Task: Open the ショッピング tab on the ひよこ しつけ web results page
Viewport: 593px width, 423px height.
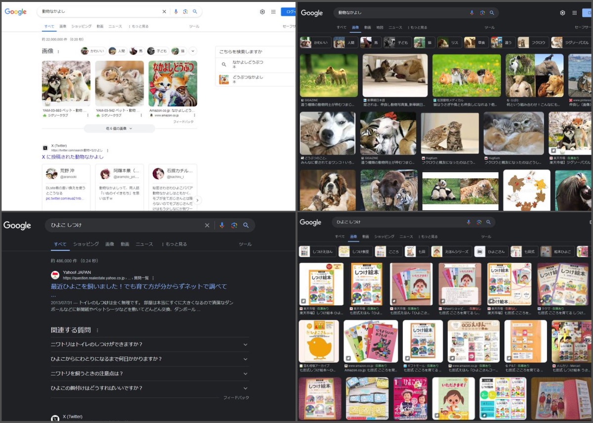Action: coord(85,244)
